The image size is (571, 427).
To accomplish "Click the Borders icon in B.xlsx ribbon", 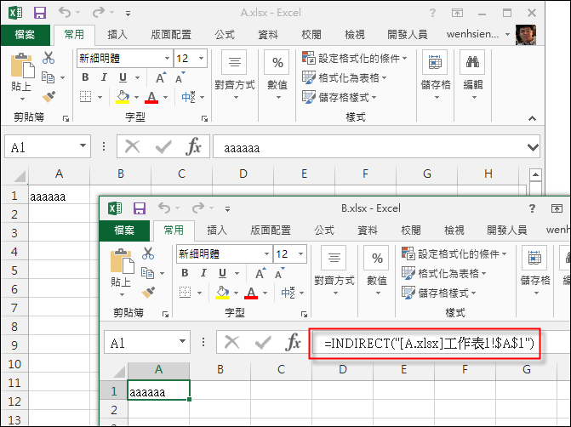I will (x=185, y=293).
